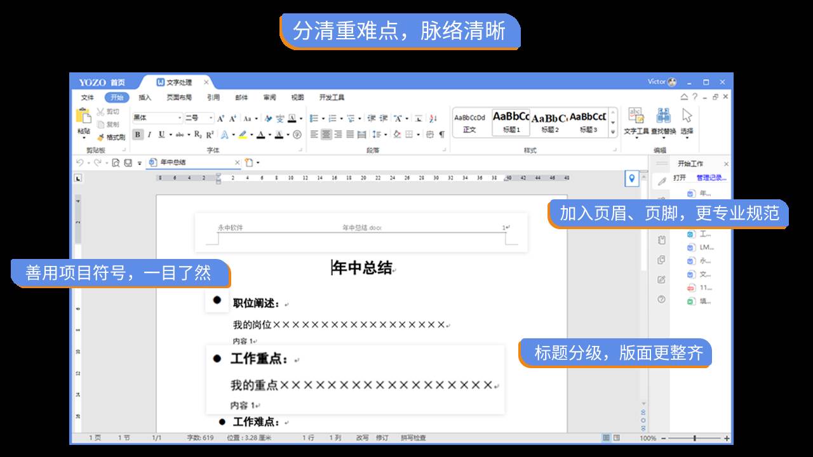Increase font size with A+ icon
The height and width of the screenshot is (457, 813).
click(x=220, y=118)
